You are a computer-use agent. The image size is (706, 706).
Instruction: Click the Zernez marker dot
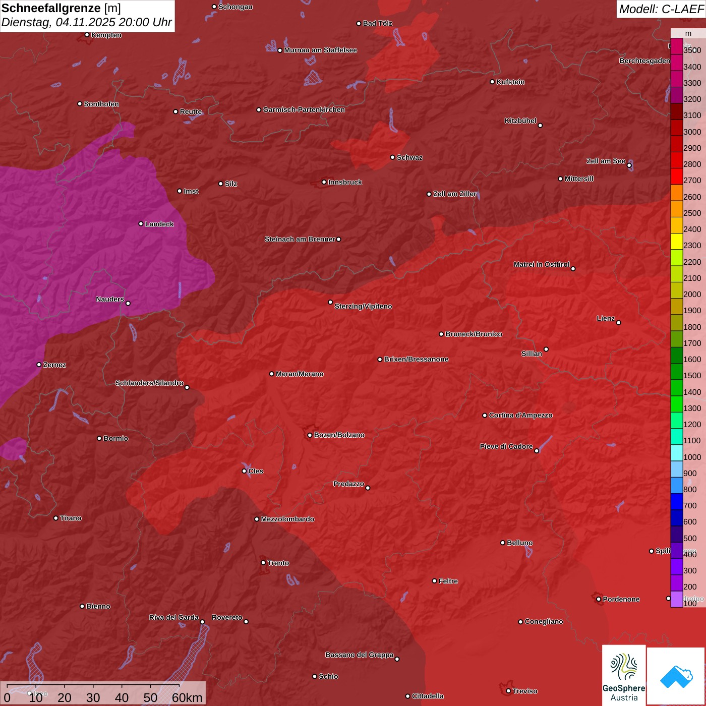click(x=39, y=365)
